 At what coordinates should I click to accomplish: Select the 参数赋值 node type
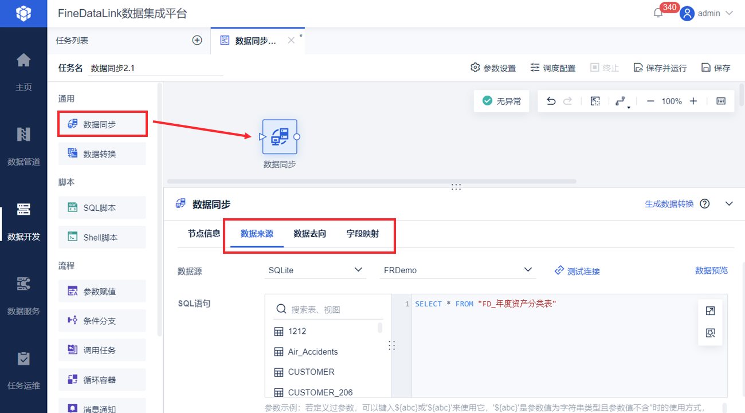(103, 292)
